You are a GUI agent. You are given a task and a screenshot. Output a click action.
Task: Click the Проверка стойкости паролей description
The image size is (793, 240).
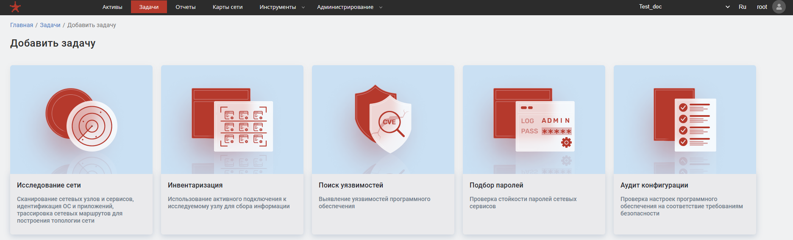(523, 202)
